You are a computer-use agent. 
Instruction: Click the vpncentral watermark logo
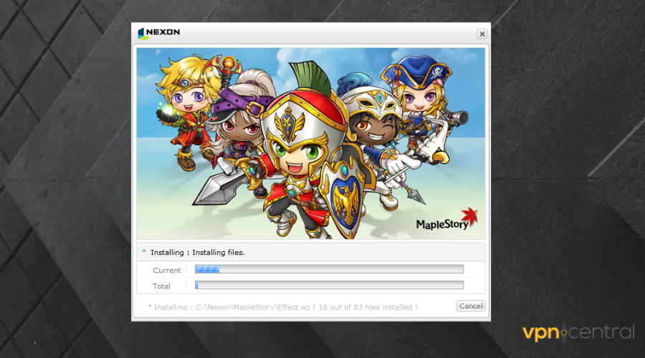point(577,332)
